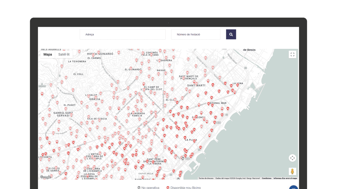The image size is (337, 189).
Task: Select the station pin beneath La Teixonera
Action: (x=62, y=66)
